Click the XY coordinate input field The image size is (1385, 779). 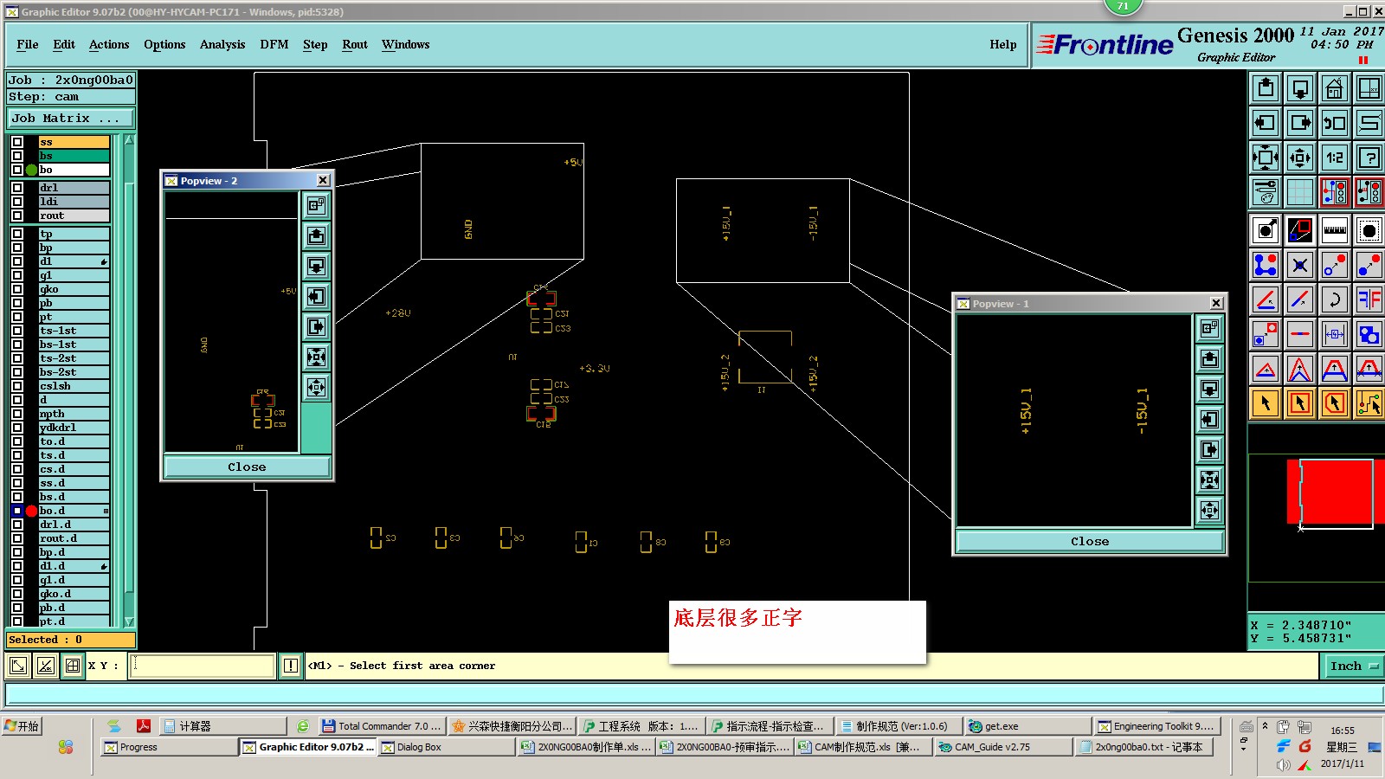[203, 666]
